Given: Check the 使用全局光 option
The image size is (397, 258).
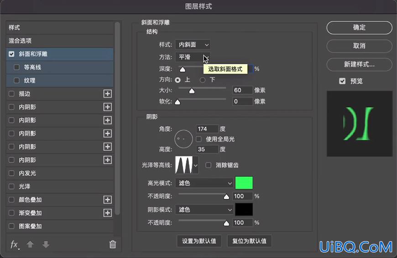Looking at the screenshot, I should point(199,139).
